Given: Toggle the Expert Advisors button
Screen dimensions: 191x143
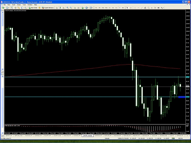Looking at the screenshot, I should 48,8.
